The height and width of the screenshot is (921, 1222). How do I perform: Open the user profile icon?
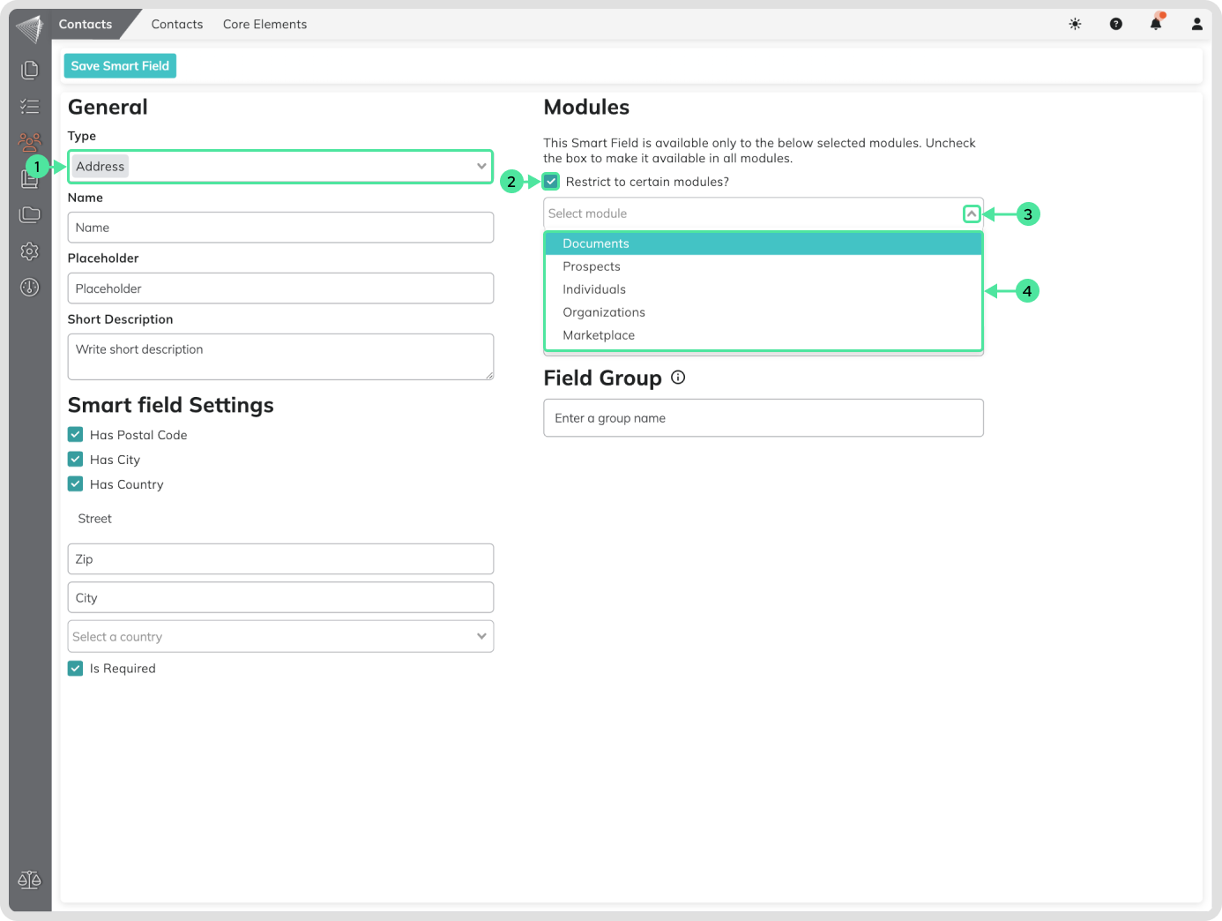coord(1196,24)
